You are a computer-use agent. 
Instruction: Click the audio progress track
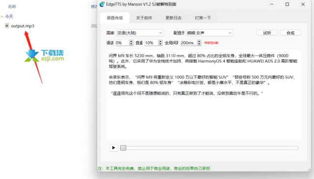pos(209,148)
